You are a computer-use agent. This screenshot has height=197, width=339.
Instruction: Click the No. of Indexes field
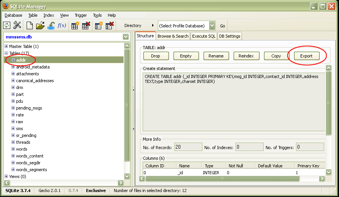pos(250,147)
